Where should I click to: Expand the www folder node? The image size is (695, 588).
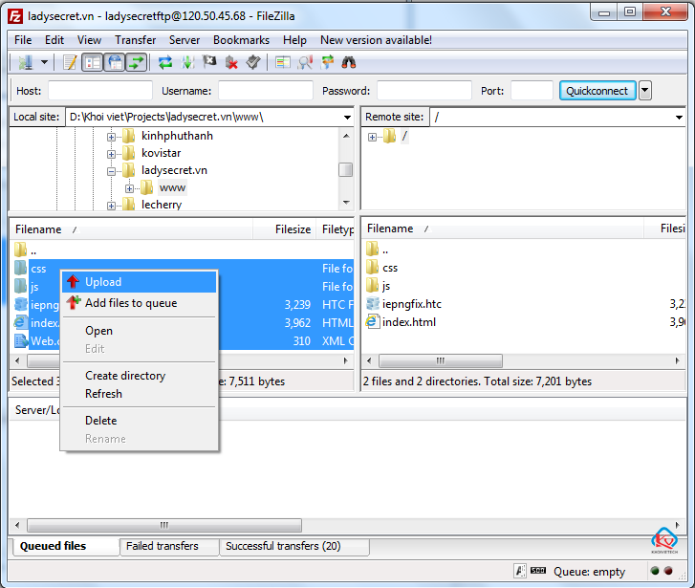click(129, 189)
